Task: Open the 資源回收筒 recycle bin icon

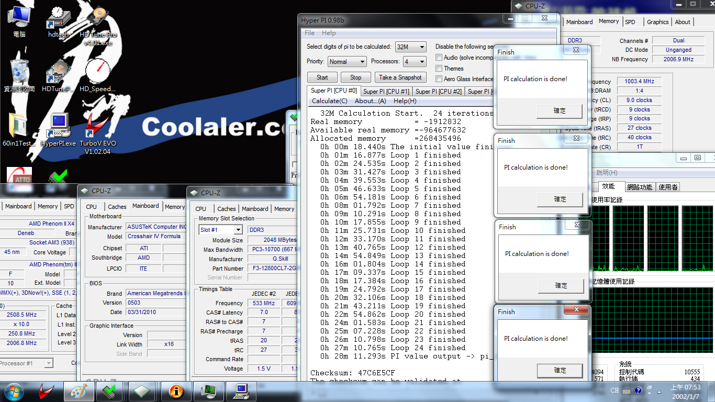Action: click(19, 75)
